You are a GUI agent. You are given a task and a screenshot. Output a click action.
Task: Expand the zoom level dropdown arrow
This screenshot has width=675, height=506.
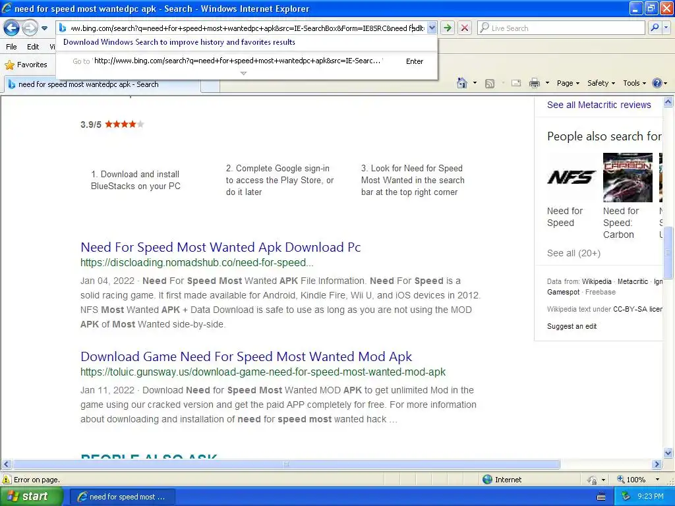[657, 480]
